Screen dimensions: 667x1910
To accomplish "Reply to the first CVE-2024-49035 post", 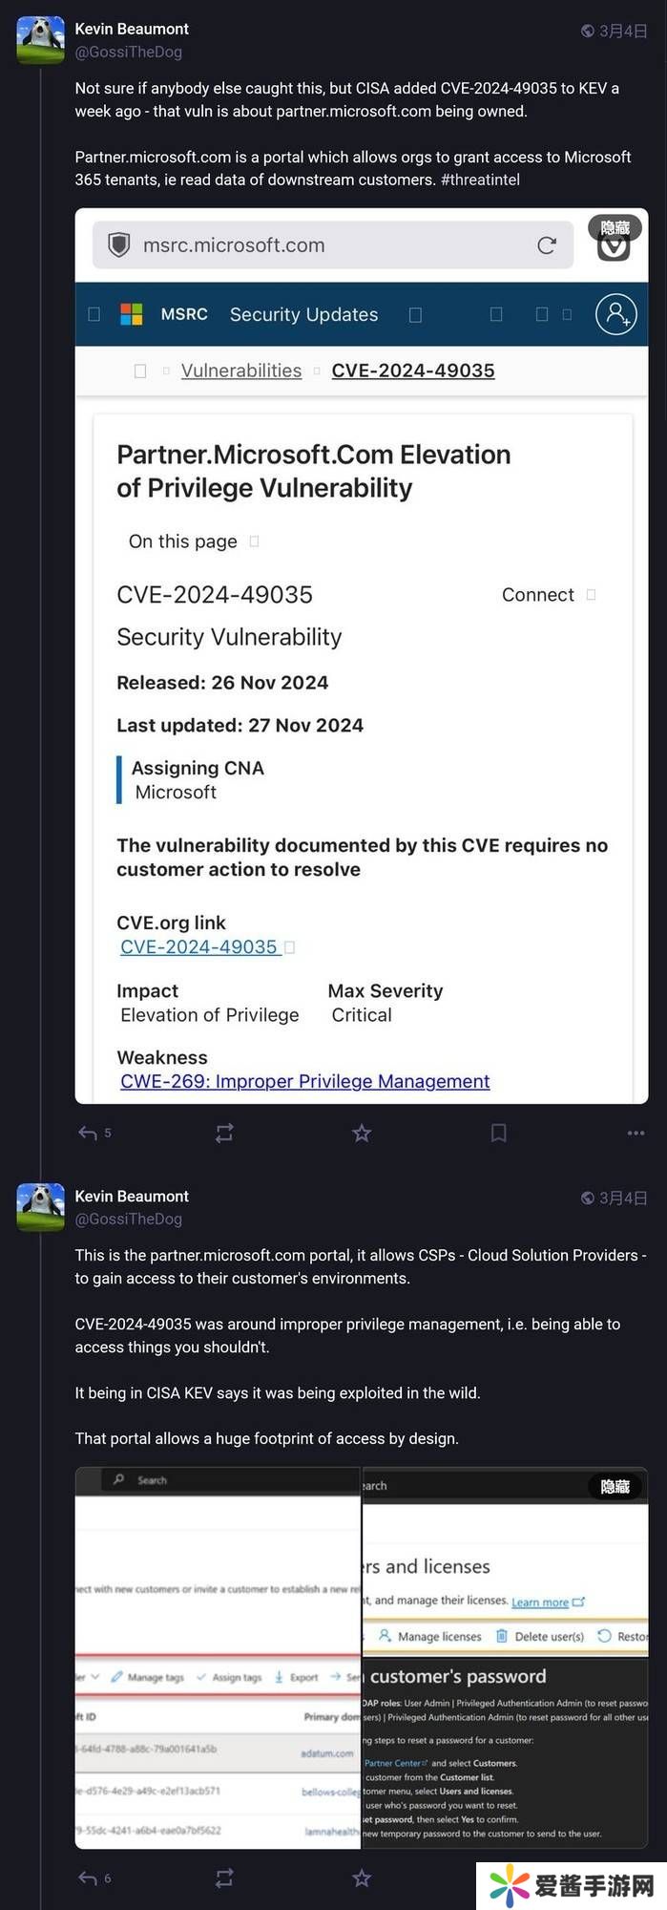I will [x=88, y=1133].
